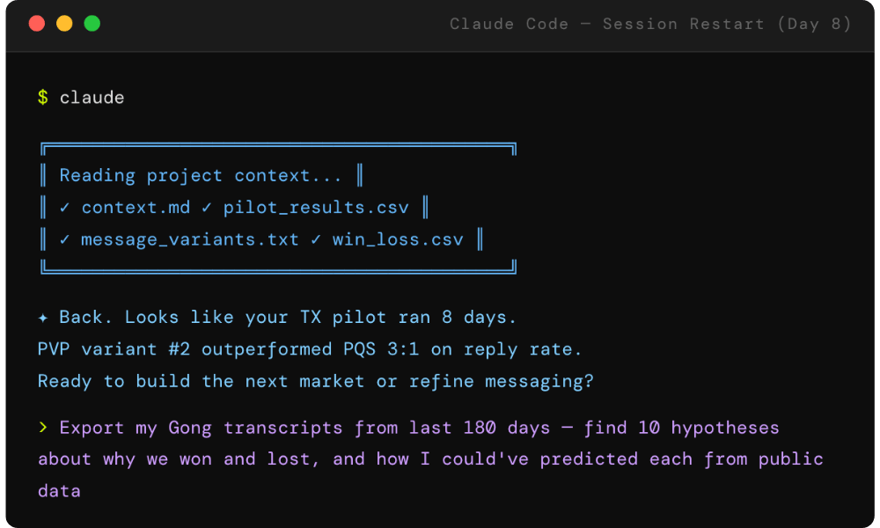Viewport: 880px width, 528px height.
Task: Select the pilot_results.csv filename
Action: coord(316,209)
